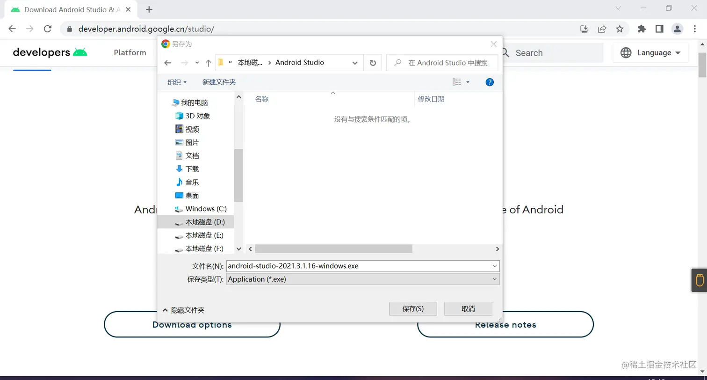Click the globe icon beside Language

626,53
